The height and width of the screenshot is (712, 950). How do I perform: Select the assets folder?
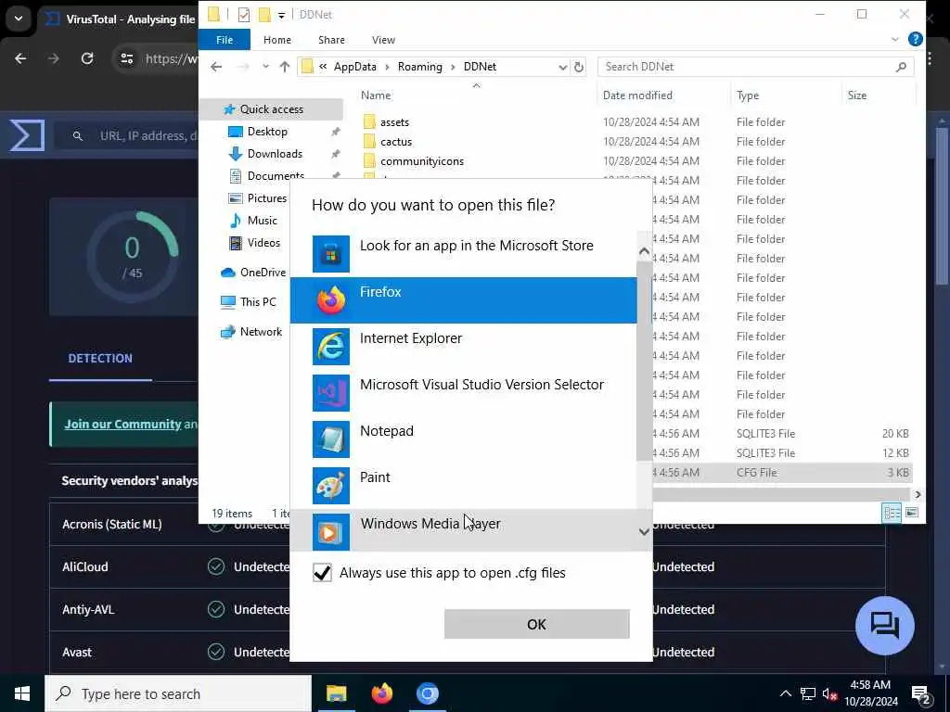394,122
